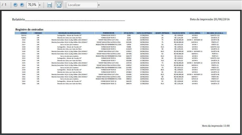
Task: Click nota number 166179
Action: coord(129,56)
